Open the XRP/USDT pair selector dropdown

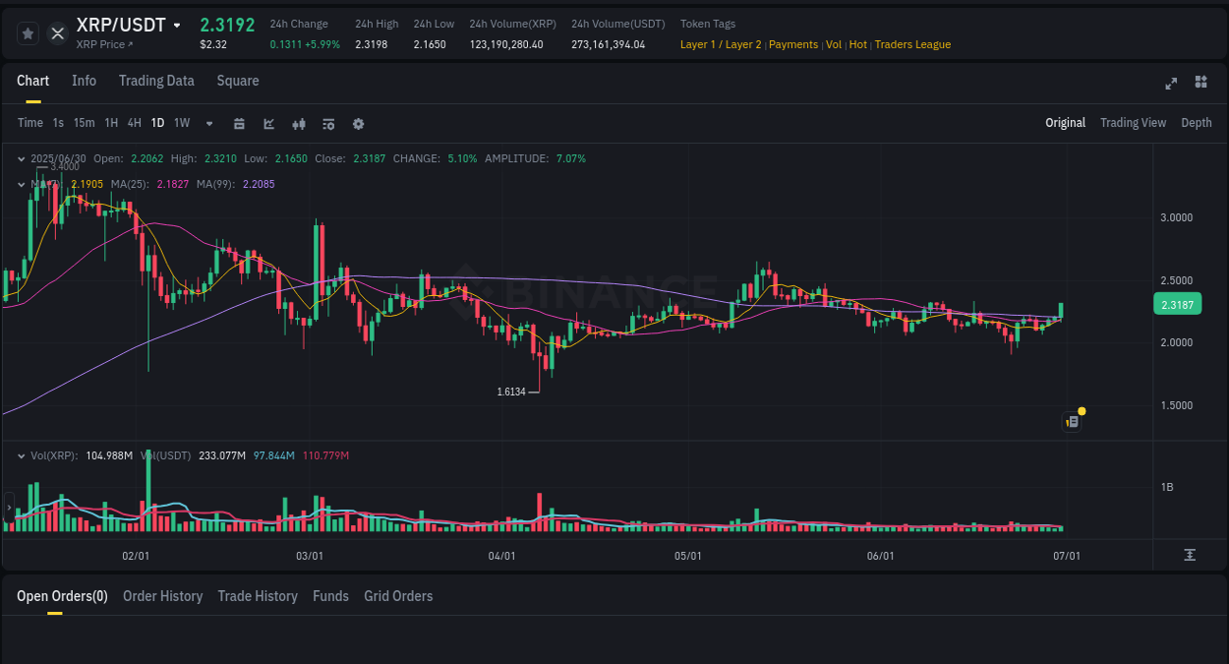point(175,25)
